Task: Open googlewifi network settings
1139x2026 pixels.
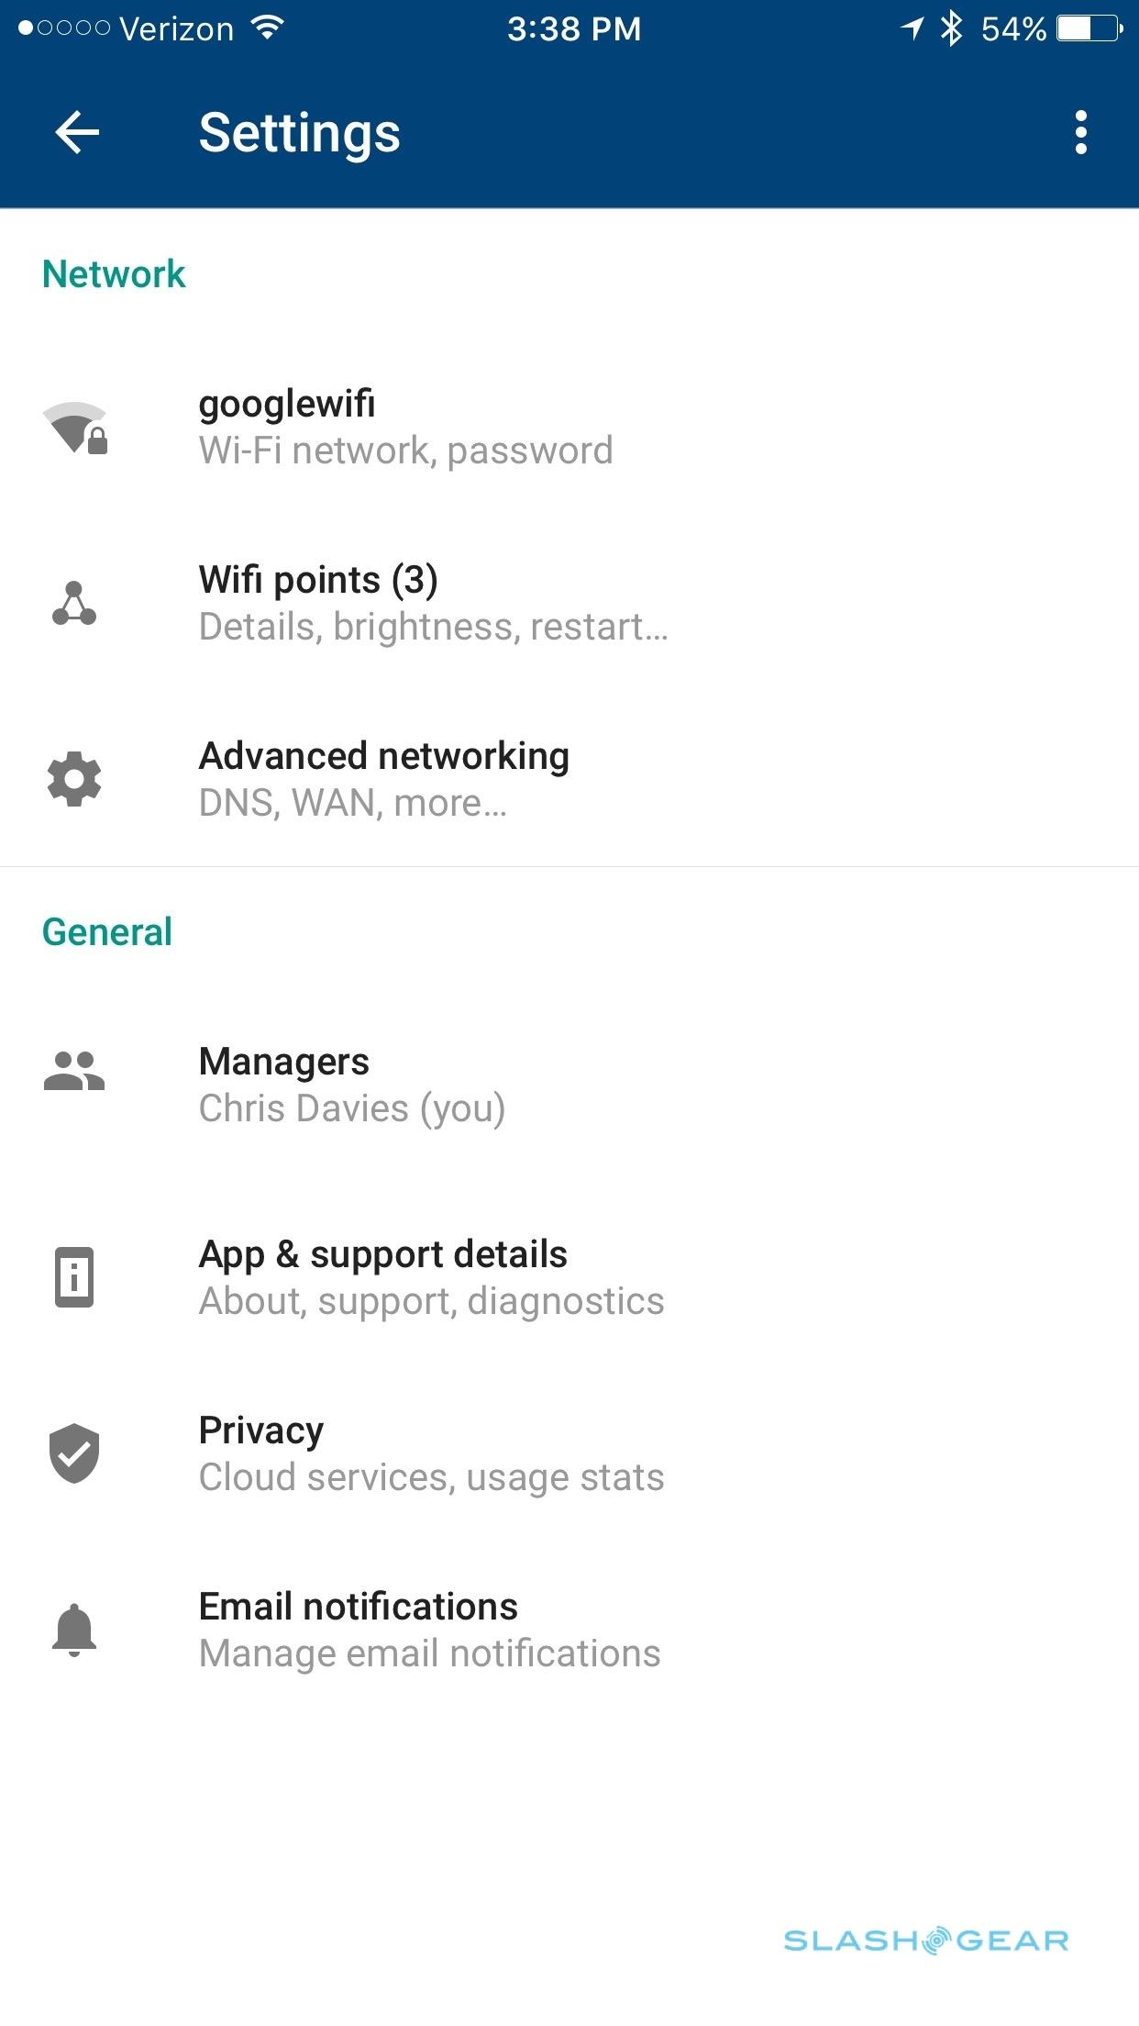Action: 405,428
